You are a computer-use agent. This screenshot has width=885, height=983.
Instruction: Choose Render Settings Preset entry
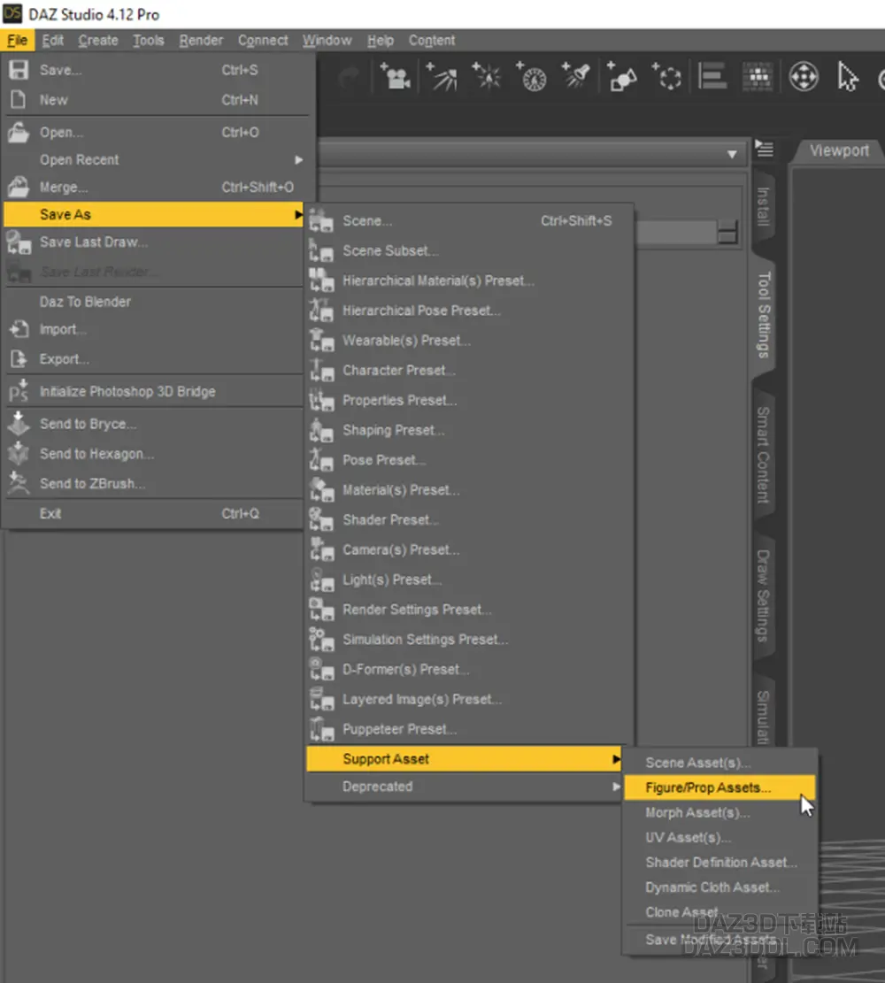(x=469, y=610)
